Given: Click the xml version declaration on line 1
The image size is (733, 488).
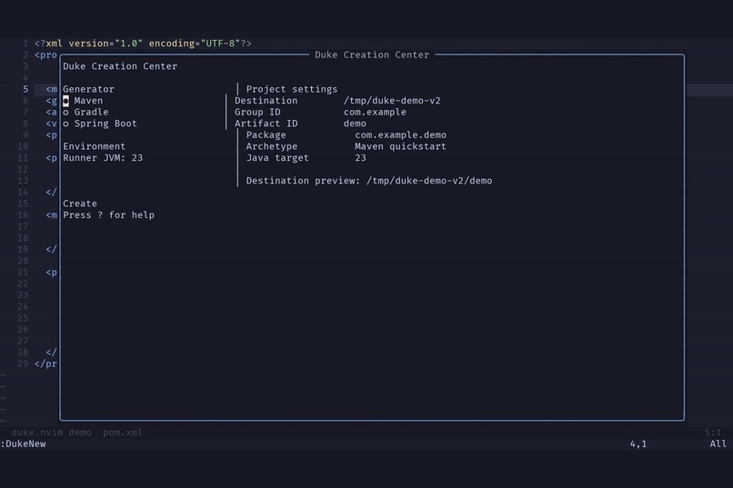Looking at the screenshot, I should (x=143, y=44).
